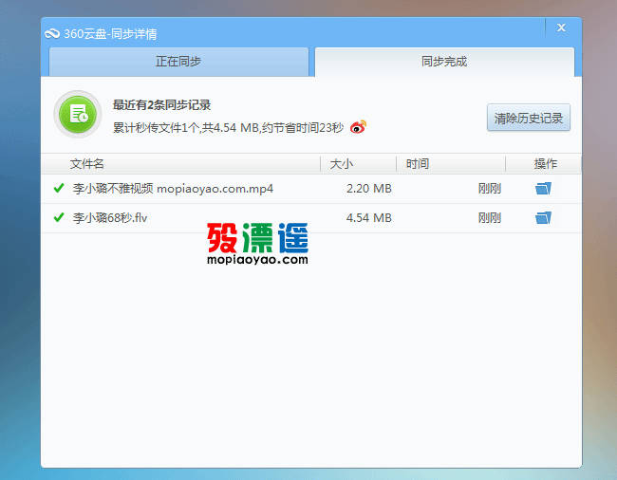This screenshot has height=480, width=617.
Task: Click the 360云盘 cloud logo icon
Action: point(52,34)
